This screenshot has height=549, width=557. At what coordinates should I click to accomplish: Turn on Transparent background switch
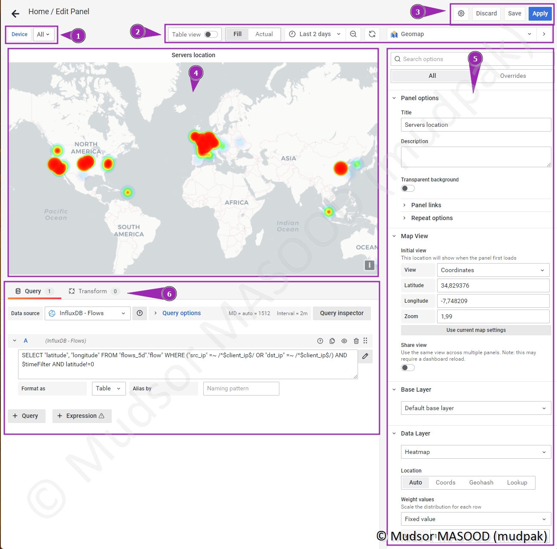point(408,188)
